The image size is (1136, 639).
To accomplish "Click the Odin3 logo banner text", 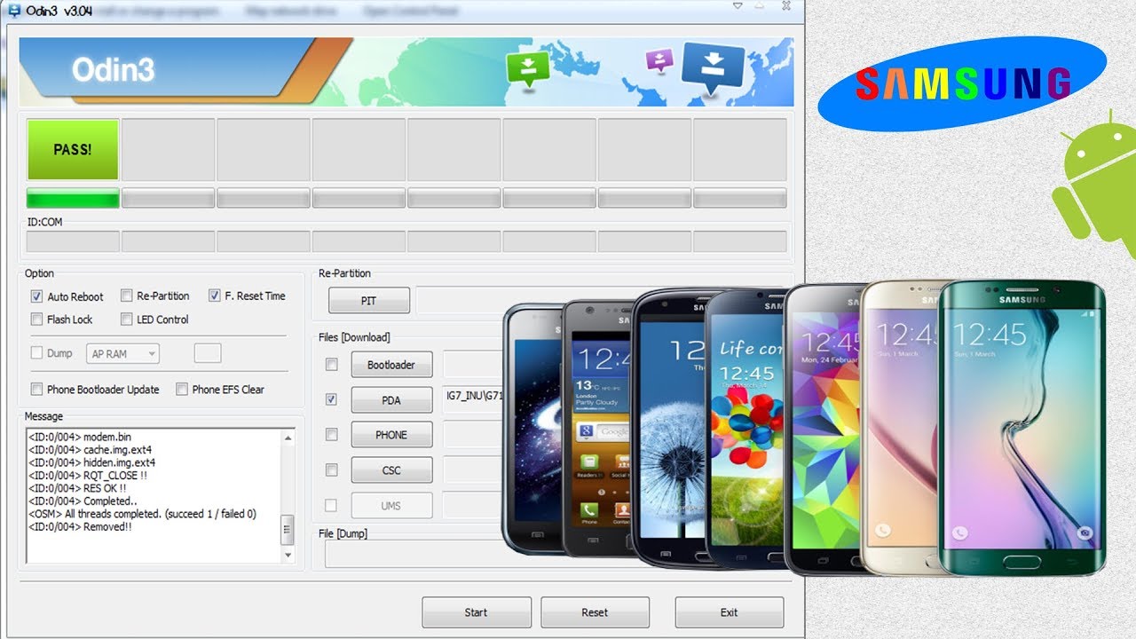I will 114,70.
